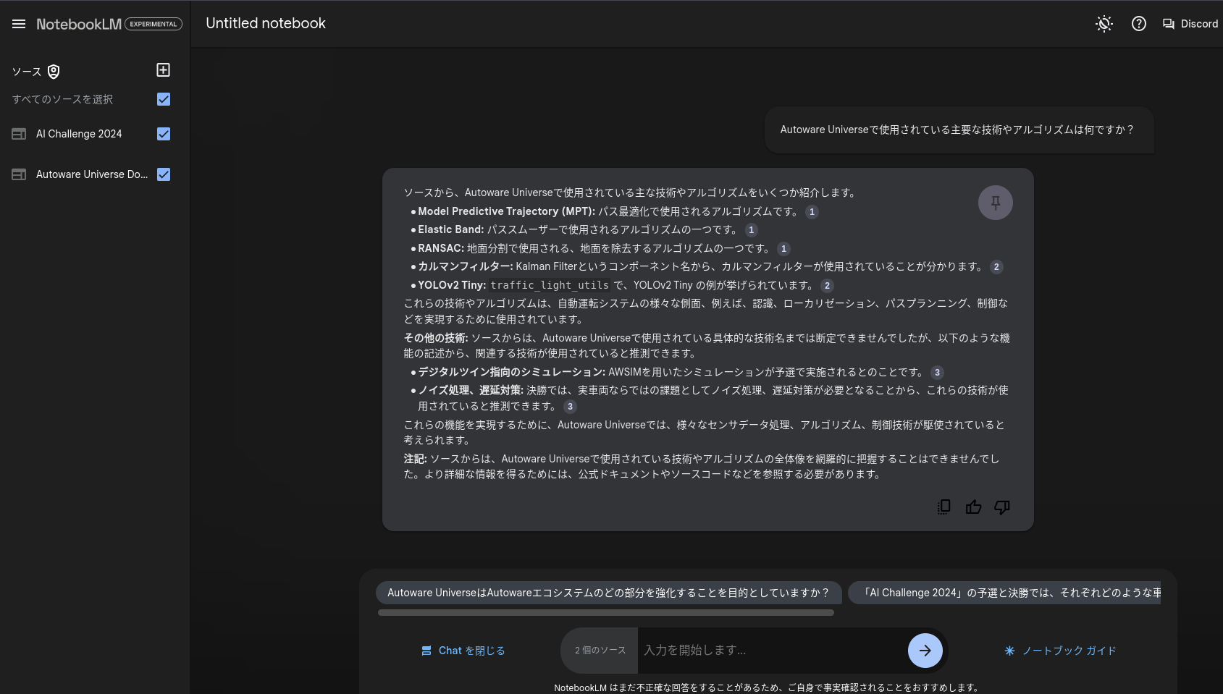
Task: Open the Autoware Universe Do... source icon
Action: [x=19, y=174]
